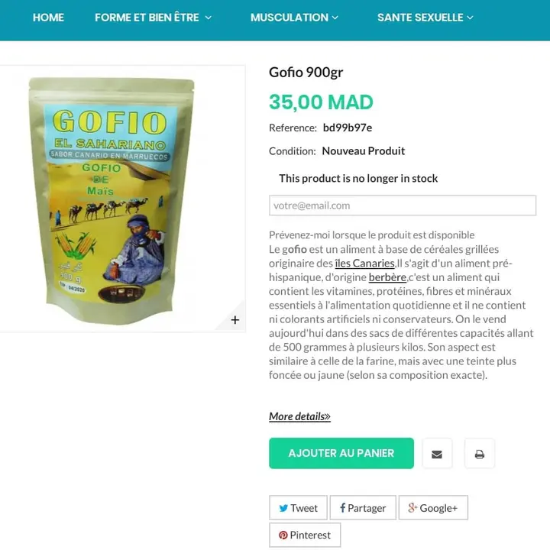The image size is (550, 550).
Task: Focus the votre@email.com notification field
Action: pyautogui.click(x=403, y=205)
